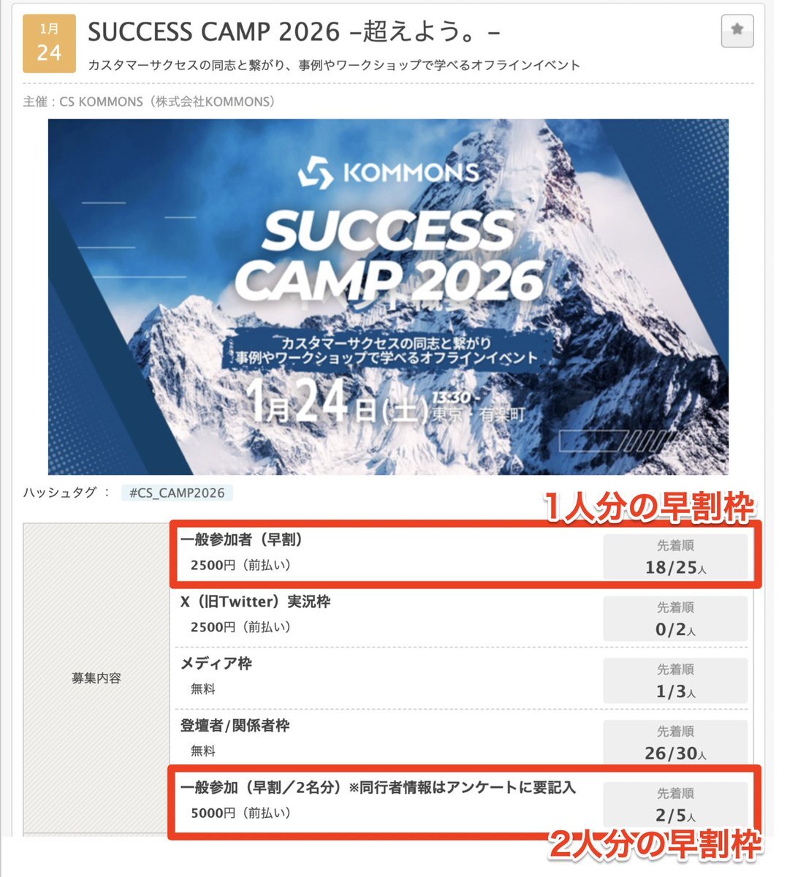
Task: Click the KOMMONS logo in banner
Action: coord(388,172)
